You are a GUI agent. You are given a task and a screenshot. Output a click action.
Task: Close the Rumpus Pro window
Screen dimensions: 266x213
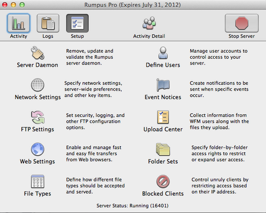pos(5,5)
